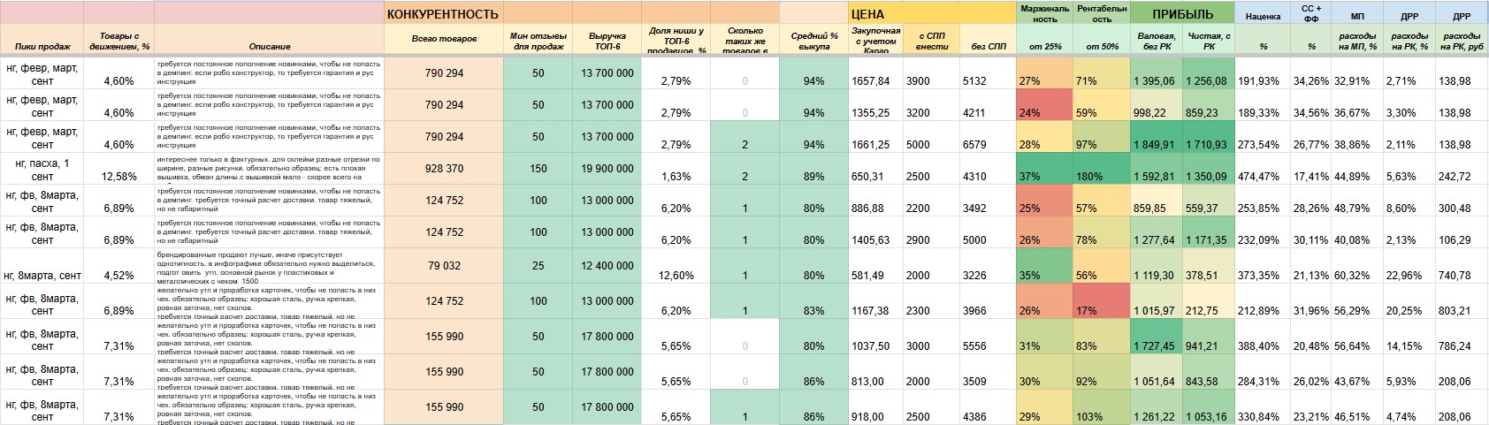Select the cell showing 813,00
1489x425 pixels.
pyautogui.click(x=875, y=371)
